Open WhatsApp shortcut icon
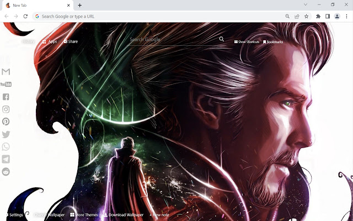The image size is (353, 221). click(x=6, y=146)
